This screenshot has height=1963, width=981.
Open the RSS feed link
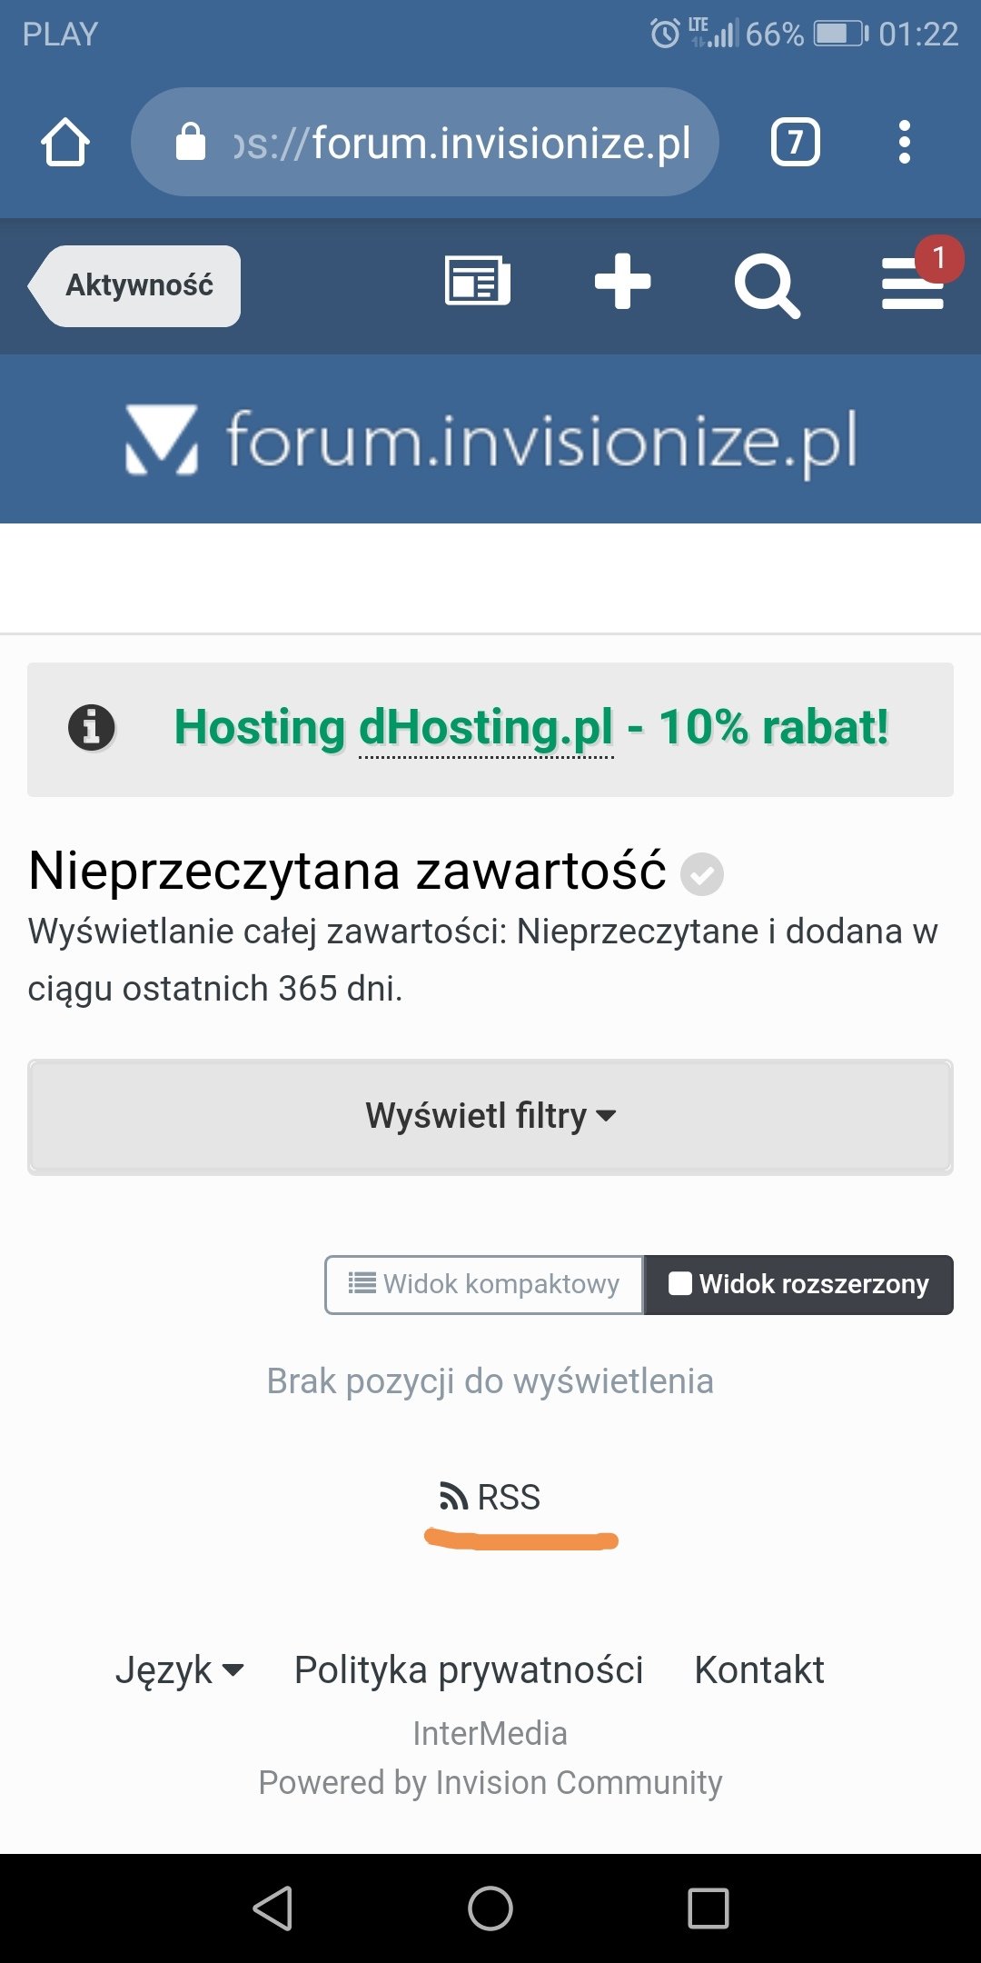(490, 1497)
